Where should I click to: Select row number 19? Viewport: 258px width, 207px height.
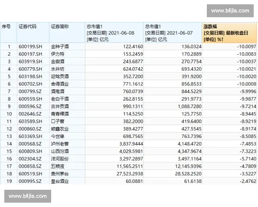9,181
